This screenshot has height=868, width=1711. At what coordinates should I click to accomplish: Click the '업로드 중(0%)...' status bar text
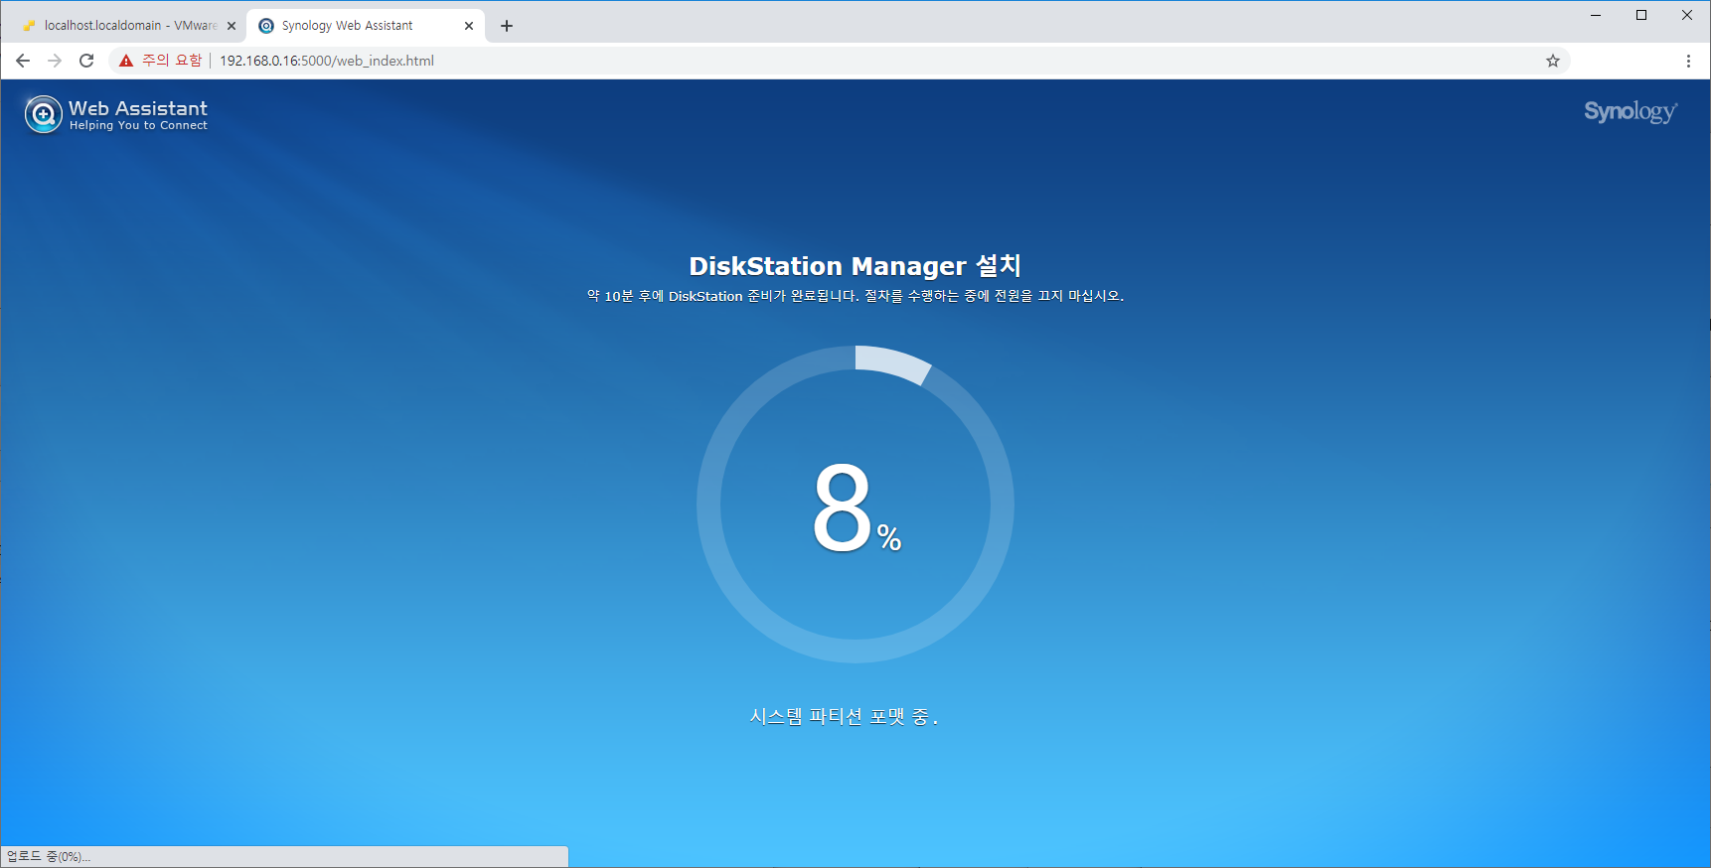click(x=49, y=856)
